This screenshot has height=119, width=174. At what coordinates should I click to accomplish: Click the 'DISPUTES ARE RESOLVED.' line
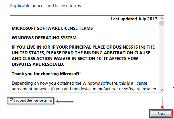click(x=38, y=64)
